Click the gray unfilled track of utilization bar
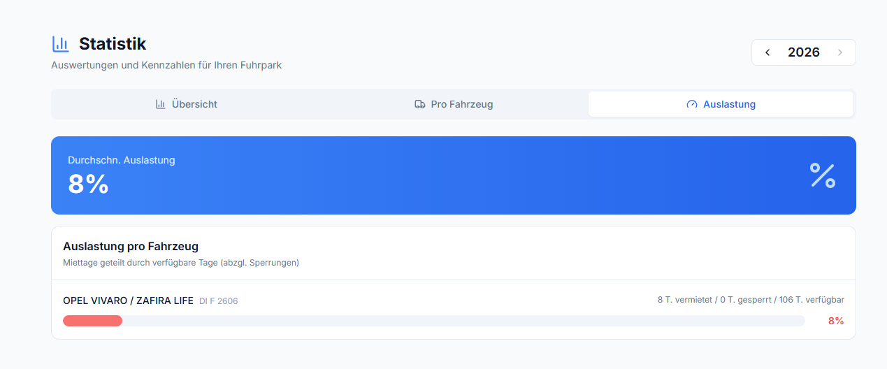887x369 pixels. pyautogui.click(x=463, y=321)
